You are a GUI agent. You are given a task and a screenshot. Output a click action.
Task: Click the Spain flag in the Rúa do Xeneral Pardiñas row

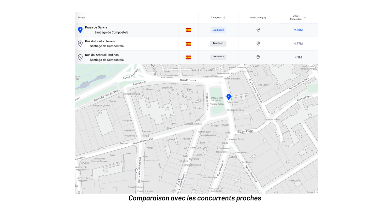pos(188,57)
